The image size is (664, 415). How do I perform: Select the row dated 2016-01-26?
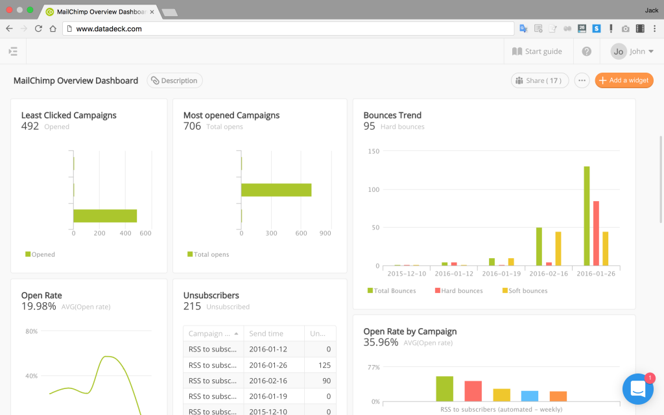click(259, 365)
